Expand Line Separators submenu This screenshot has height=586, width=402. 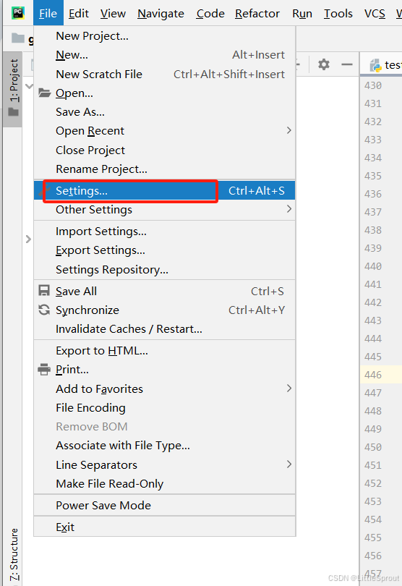(164, 464)
